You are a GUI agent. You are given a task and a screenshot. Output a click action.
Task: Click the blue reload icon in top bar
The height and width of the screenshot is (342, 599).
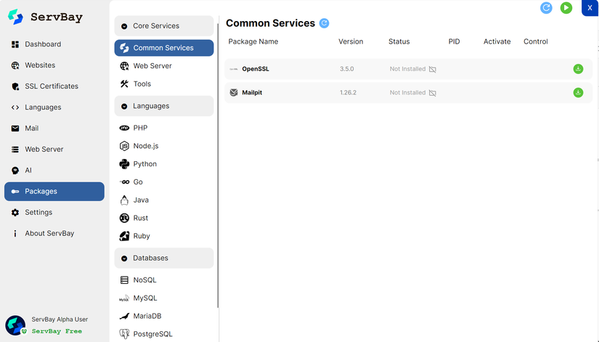pyautogui.click(x=546, y=8)
